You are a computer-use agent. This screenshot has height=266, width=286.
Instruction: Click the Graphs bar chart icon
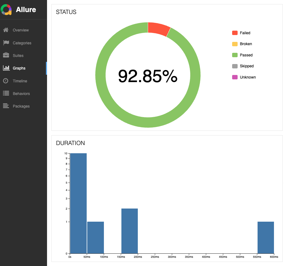pyautogui.click(x=6, y=68)
